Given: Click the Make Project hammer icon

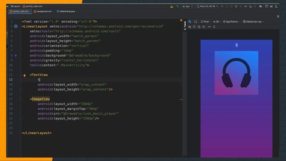Looking at the screenshot, I should tap(177, 6).
